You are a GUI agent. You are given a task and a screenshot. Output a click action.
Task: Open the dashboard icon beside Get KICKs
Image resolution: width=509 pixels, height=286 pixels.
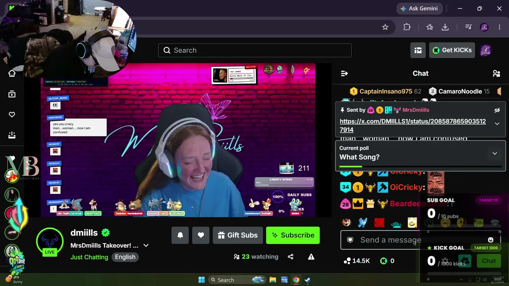point(418,50)
